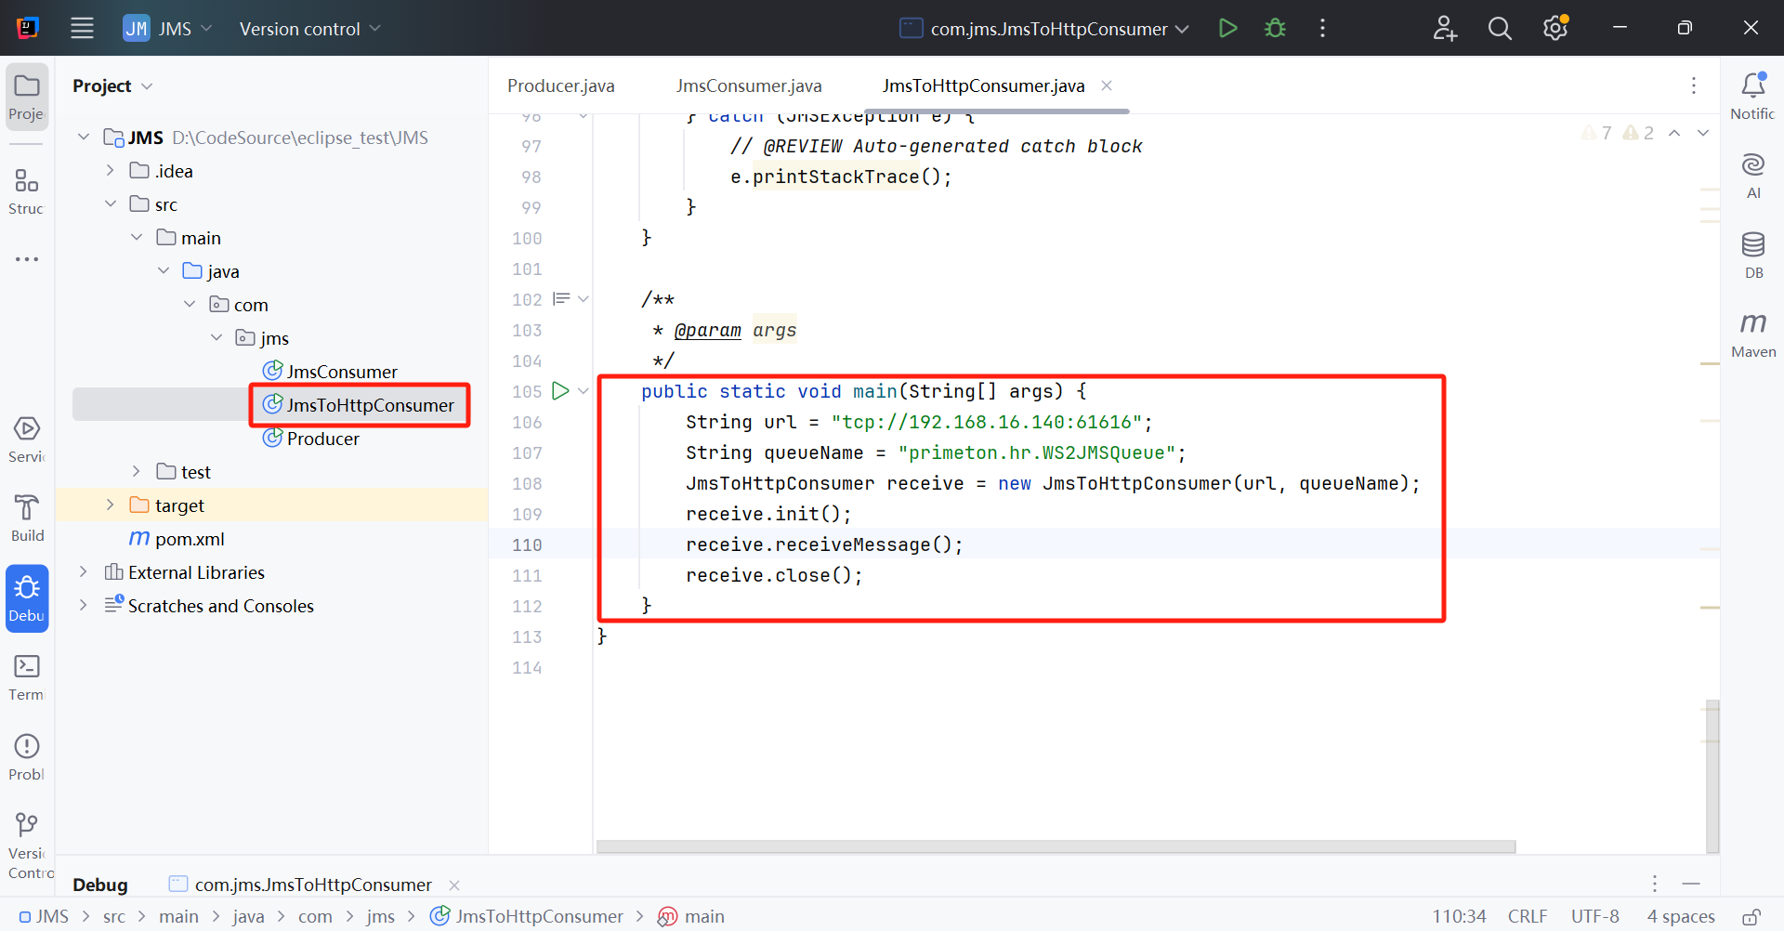Image resolution: width=1784 pixels, height=931 pixels.
Task: Open Search Everywhere magnifier icon
Action: point(1499,28)
